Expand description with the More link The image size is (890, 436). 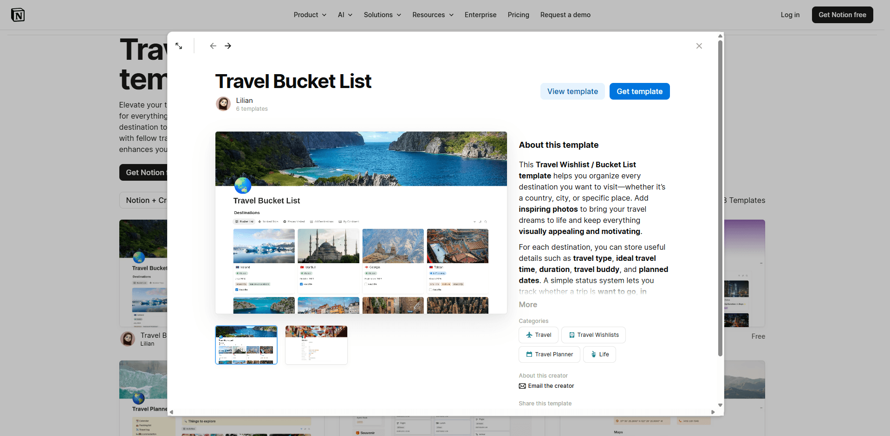pyautogui.click(x=528, y=304)
